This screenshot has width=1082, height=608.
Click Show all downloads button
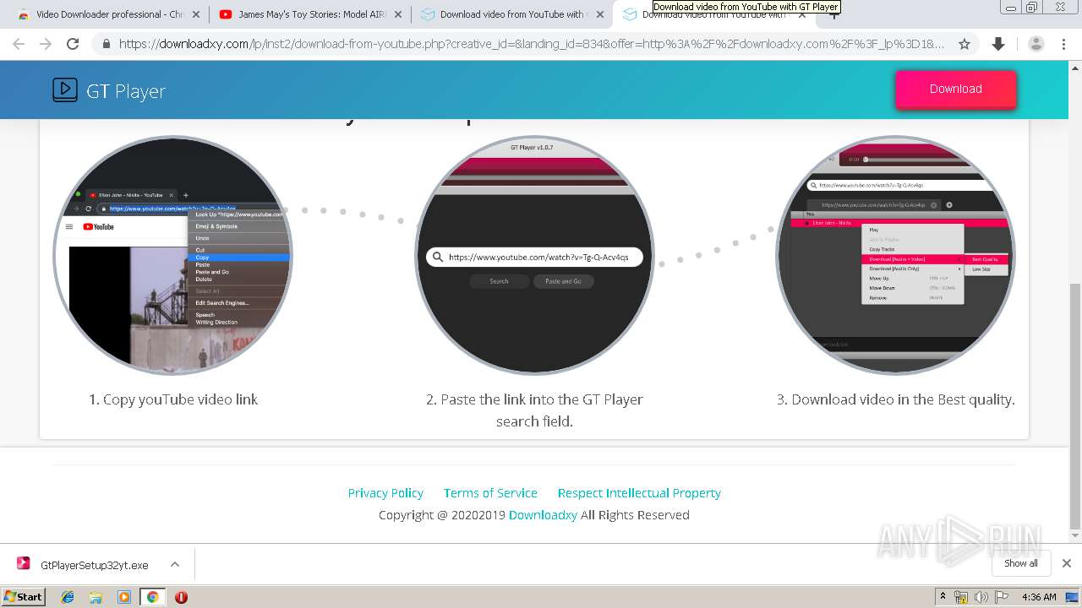(1020, 563)
